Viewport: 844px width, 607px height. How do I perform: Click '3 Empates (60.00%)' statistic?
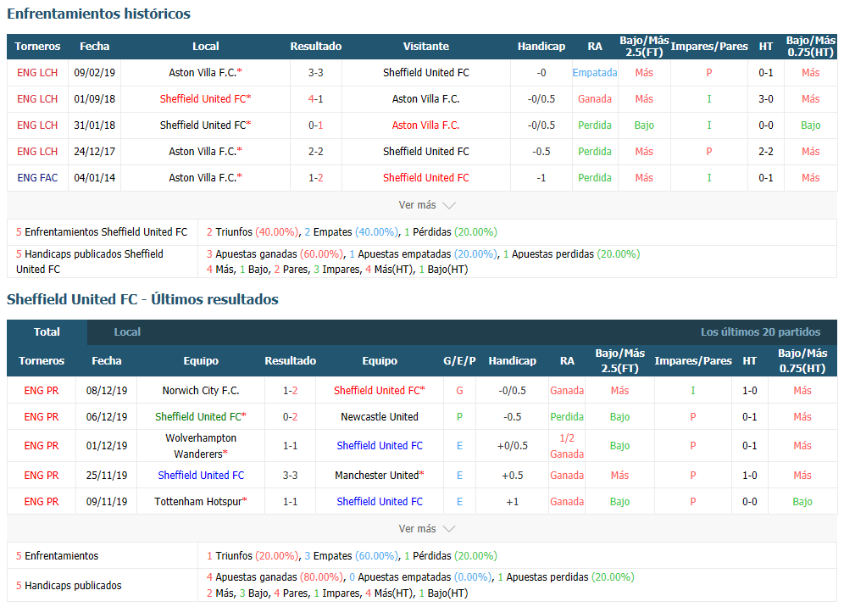(352, 556)
